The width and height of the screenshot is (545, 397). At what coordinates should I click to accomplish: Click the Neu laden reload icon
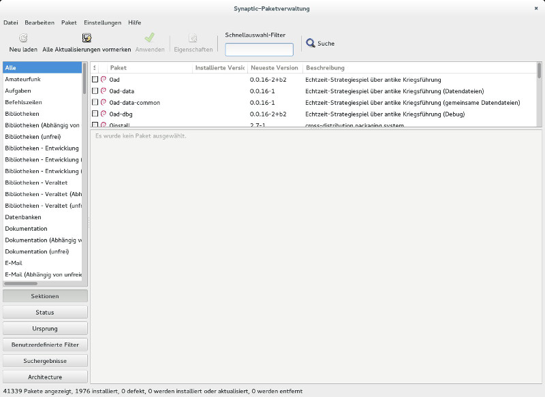point(23,37)
